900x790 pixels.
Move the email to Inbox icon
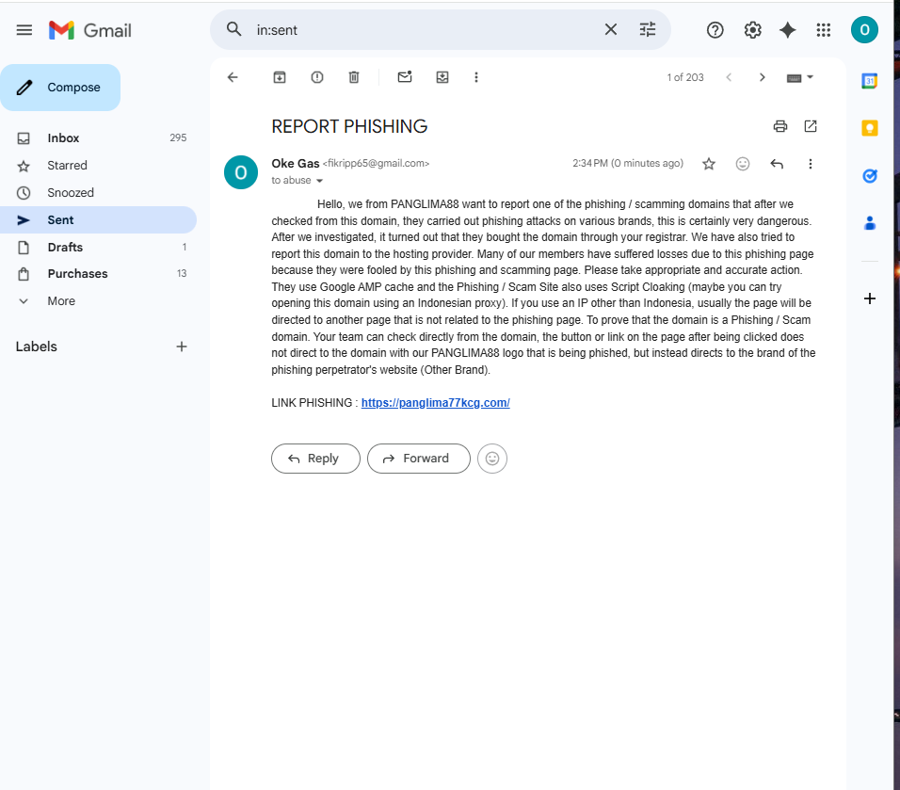click(x=442, y=77)
